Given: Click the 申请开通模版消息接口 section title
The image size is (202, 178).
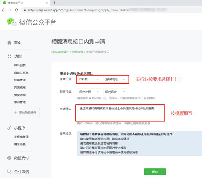Looking at the screenshot, I should (76, 73).
